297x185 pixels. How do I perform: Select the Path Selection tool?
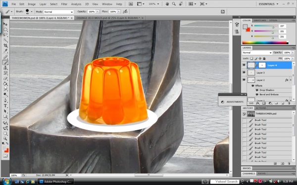click(x=5, y=111)
